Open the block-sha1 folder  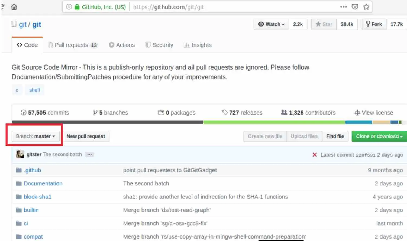(37, 197)
